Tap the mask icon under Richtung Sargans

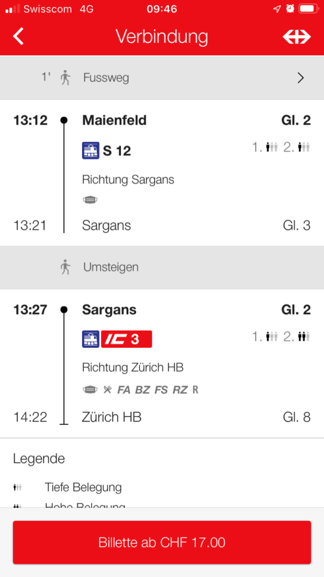[x=90, y=200]
